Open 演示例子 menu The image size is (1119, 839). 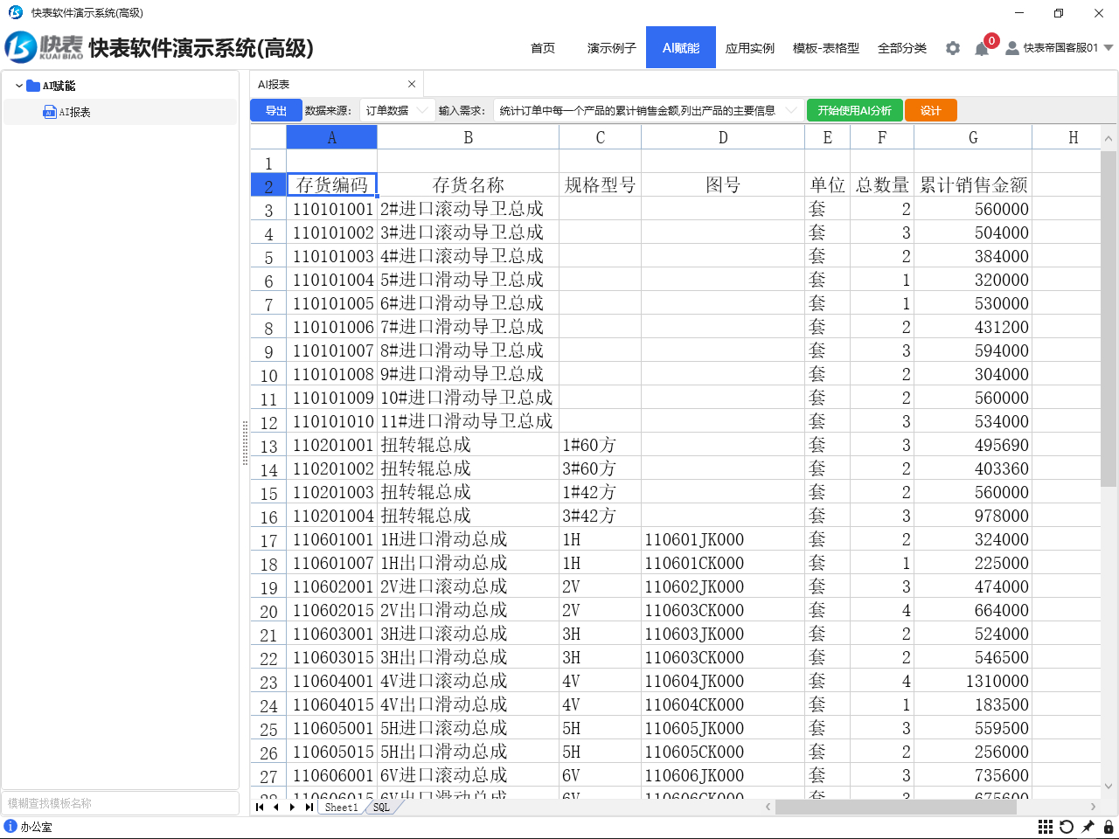pos(611,48)
